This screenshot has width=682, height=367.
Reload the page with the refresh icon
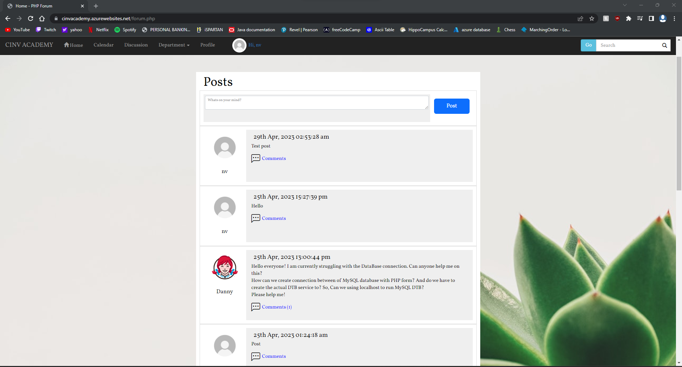pyautogui.click(x=31, y=18)
